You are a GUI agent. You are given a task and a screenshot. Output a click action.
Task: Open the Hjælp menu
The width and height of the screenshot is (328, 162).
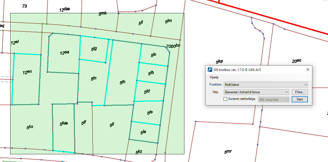pos(214,77)
